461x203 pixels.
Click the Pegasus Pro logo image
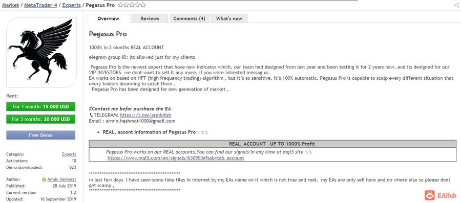[x=41, y=53]
